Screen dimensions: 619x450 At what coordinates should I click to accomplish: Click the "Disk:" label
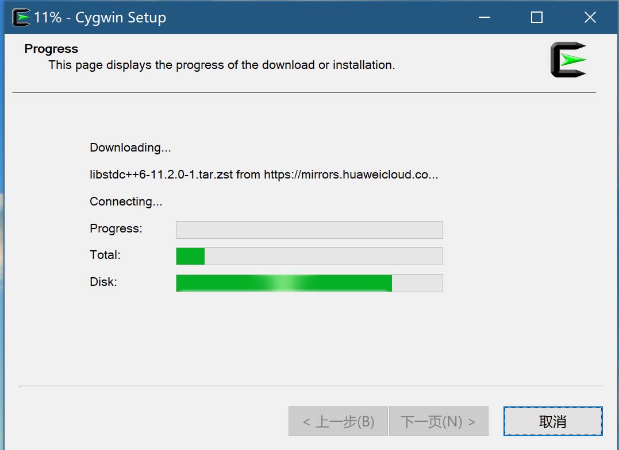coord(103,282)
